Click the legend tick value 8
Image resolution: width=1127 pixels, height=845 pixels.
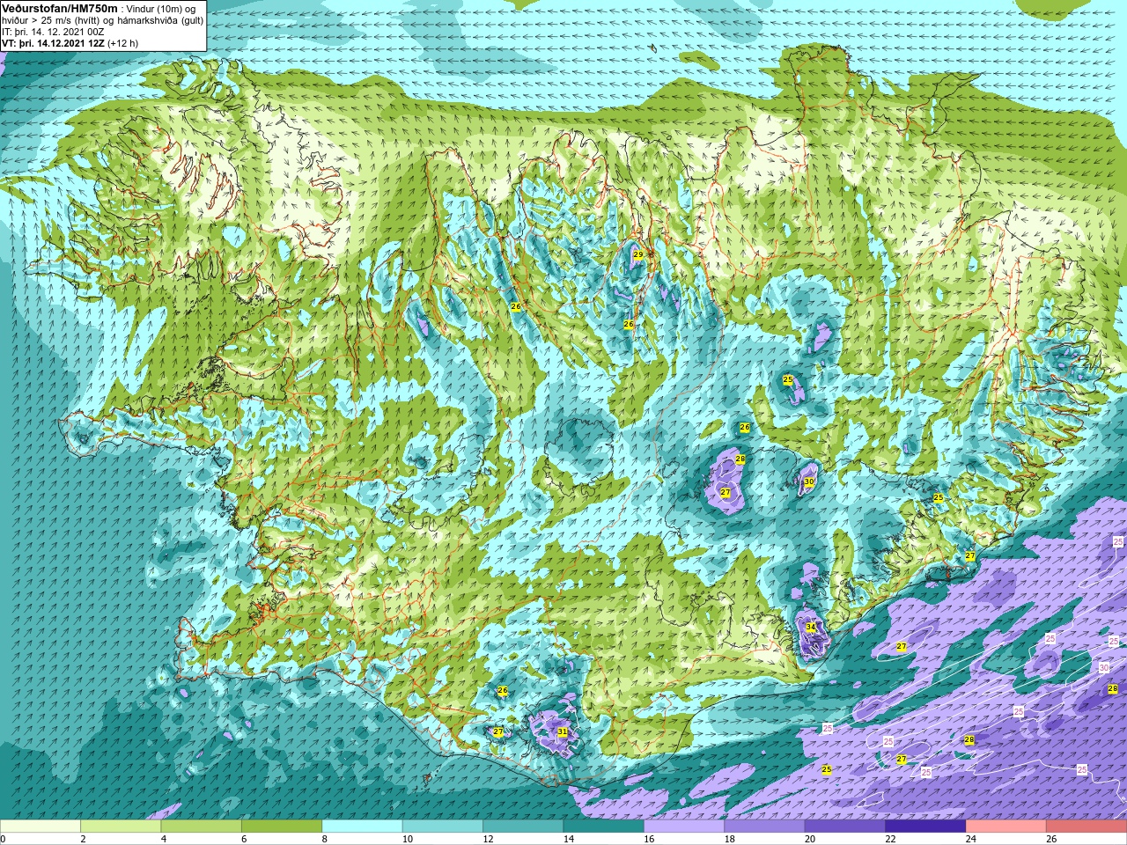click(x=325, y=839)
